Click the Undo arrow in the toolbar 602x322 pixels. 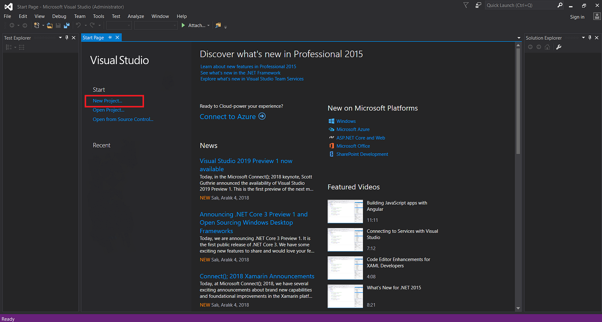78,25
